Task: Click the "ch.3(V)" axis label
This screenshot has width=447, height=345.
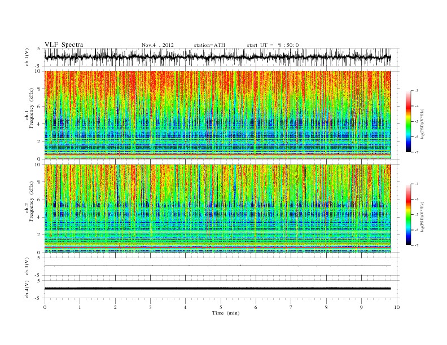Action: tap(27, 266)
